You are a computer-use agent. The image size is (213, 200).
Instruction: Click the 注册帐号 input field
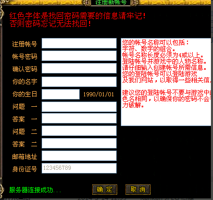point(79,43)
